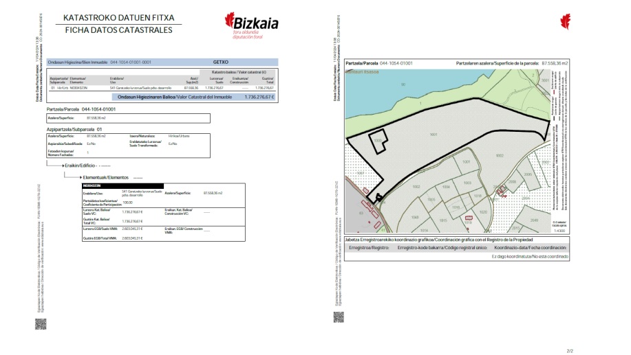Viewport: 631px width, 355px height.
Task: Click the Elementuak/Elementos tree arrow
Action: [x=79, y=177]
